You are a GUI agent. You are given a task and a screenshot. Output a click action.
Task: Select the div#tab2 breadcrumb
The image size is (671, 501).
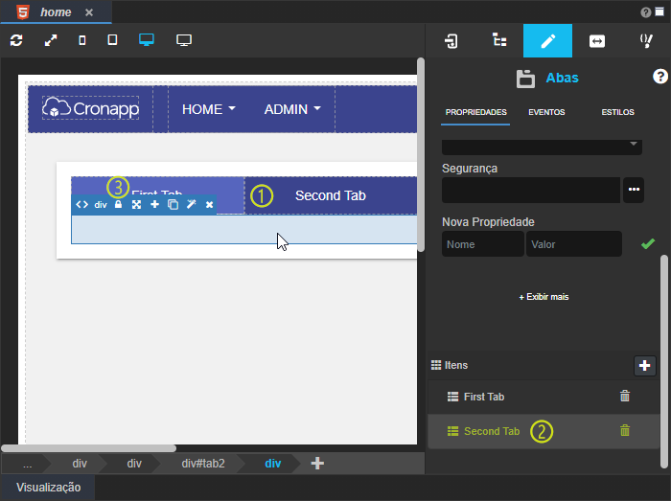tap(203, 464)
